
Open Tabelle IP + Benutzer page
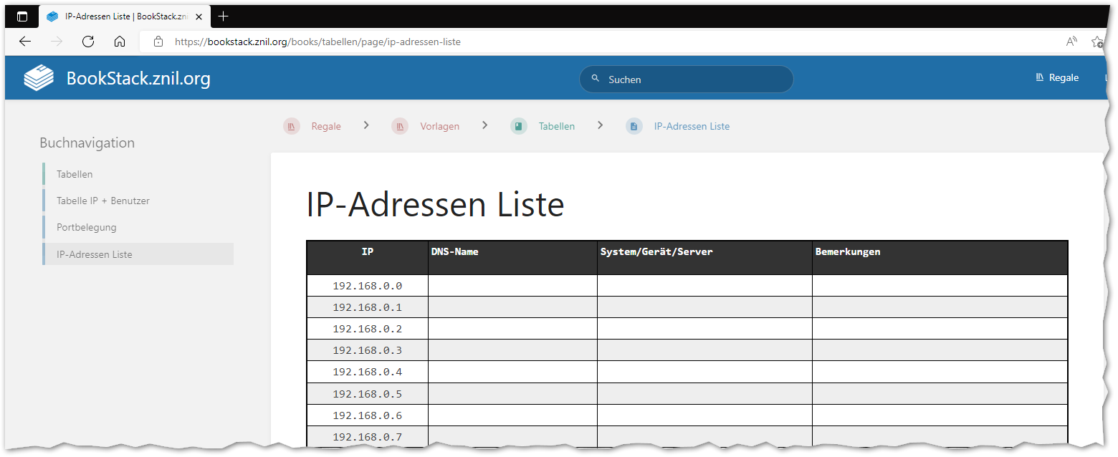(103, 201)
